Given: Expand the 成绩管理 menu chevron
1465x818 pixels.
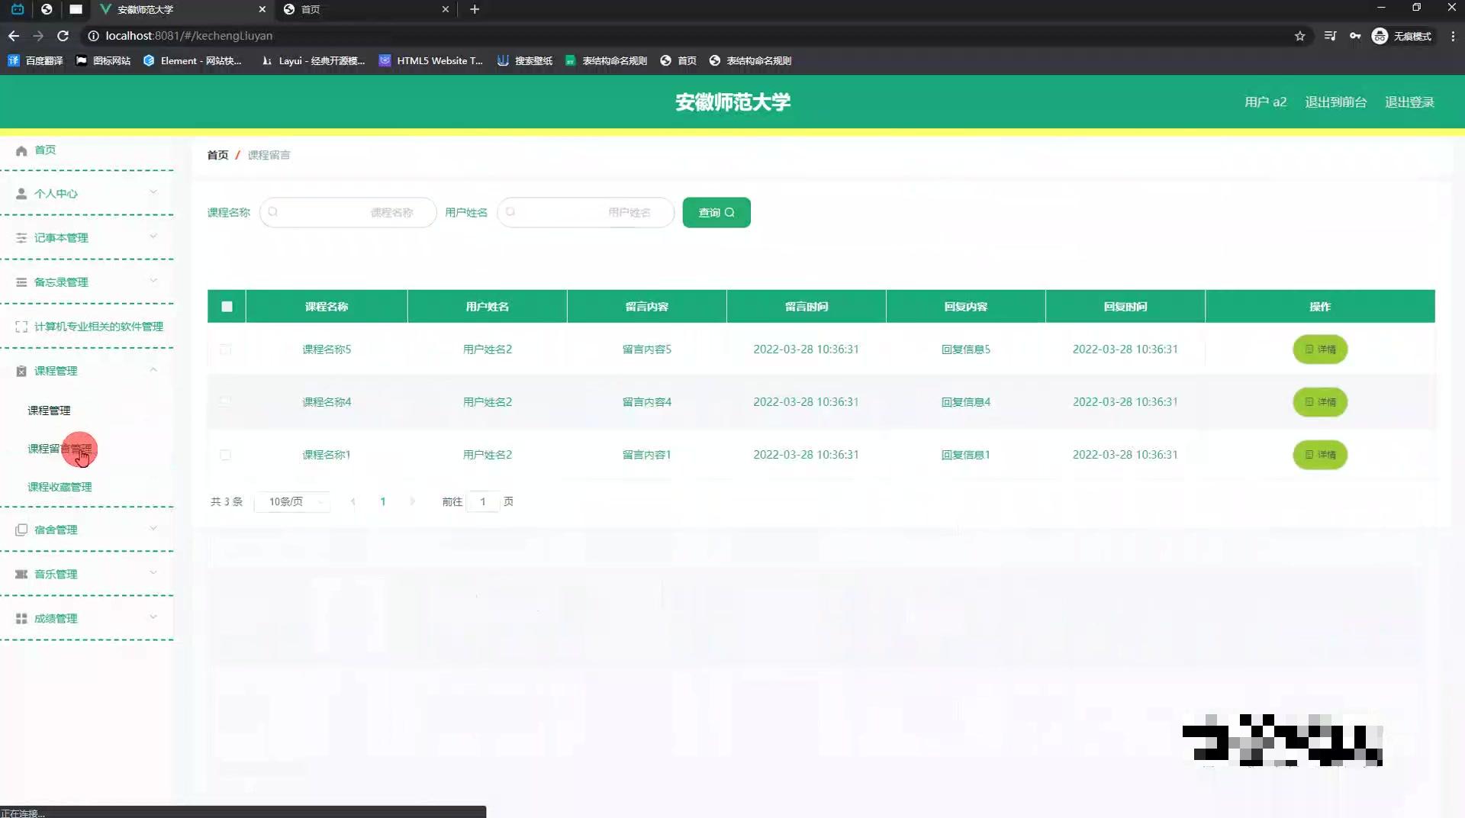Looking at the screenshot, I should coord(153,617).
